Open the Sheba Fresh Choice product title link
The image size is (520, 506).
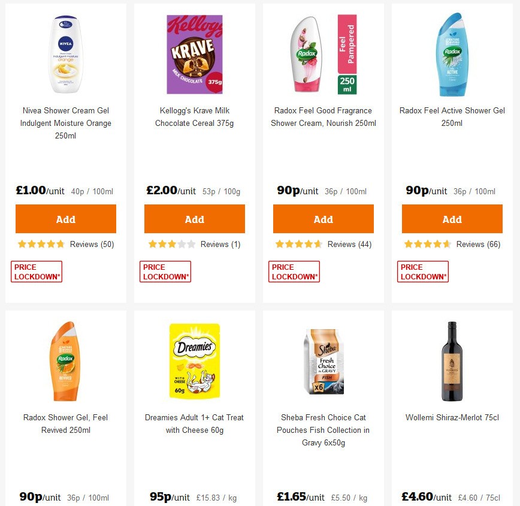click(x=323, y=430)
